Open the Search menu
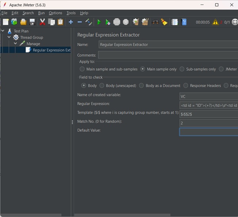This screenshot has width=238, height=217. [28, 13]
